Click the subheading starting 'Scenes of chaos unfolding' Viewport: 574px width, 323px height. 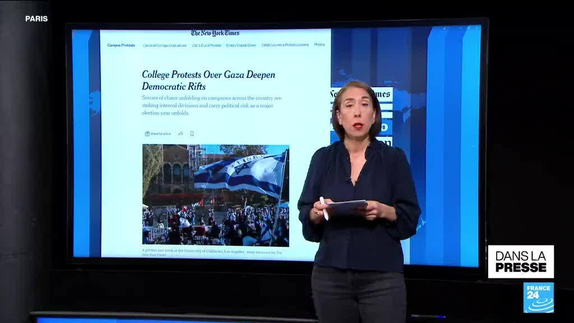[x=211, y=105]
